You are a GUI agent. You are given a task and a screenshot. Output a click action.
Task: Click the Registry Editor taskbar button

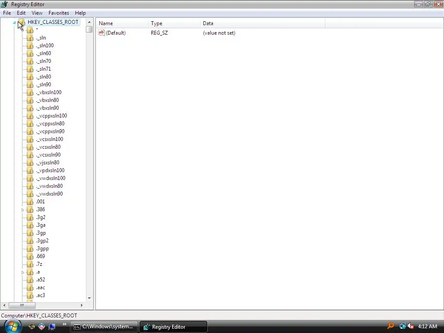point(173,327)
